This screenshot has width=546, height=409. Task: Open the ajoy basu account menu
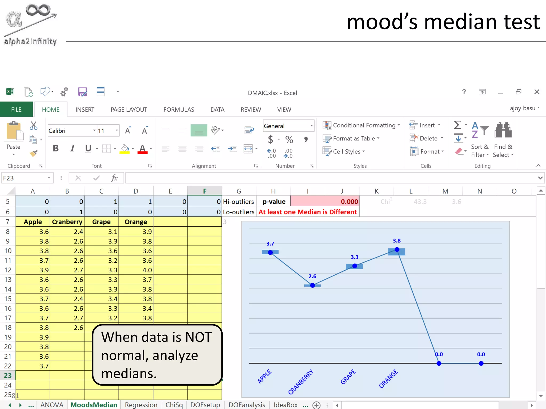pos(525,108)
